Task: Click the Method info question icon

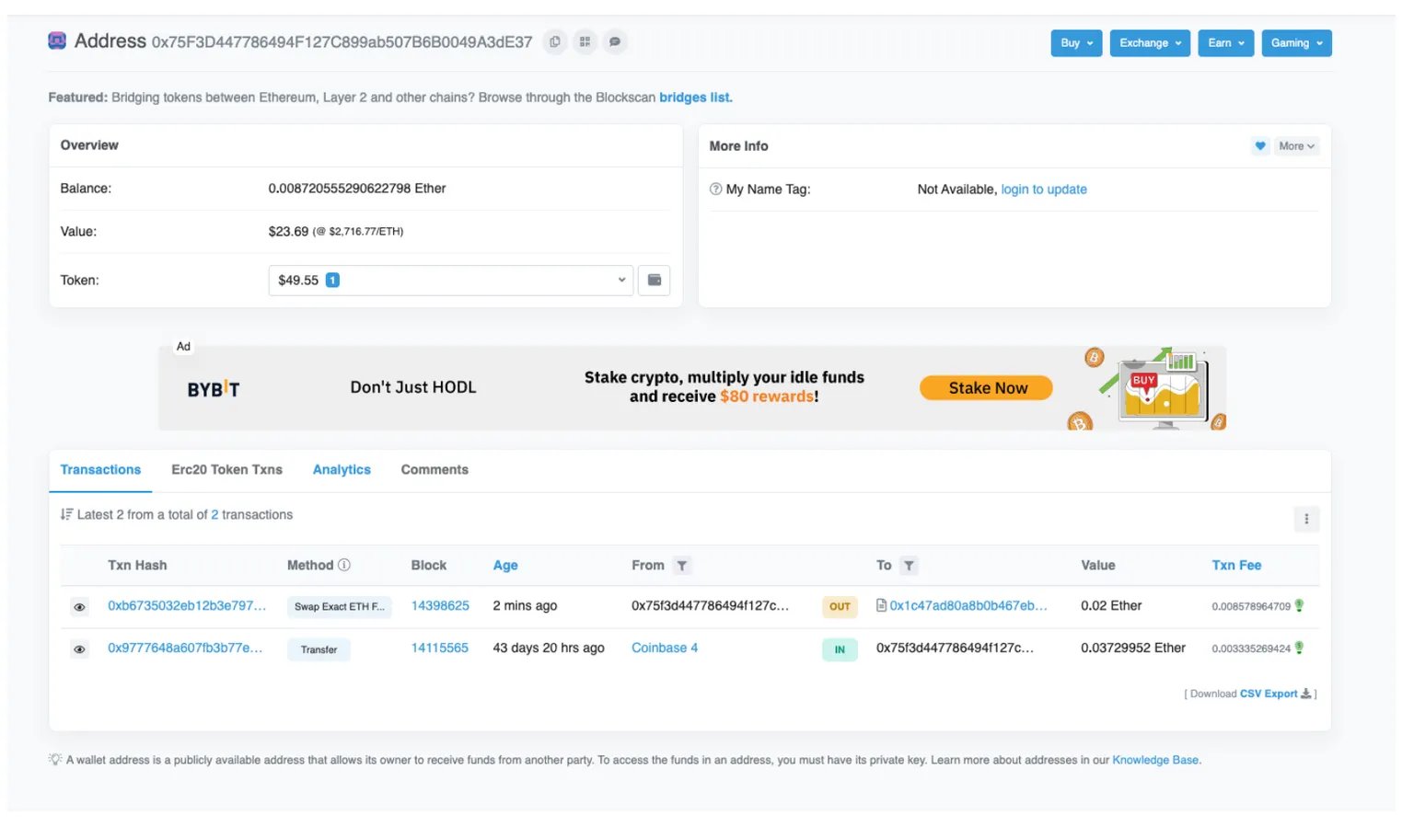Action: click(344, 565)
